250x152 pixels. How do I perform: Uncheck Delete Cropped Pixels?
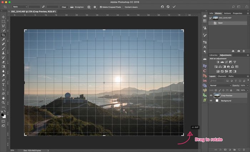(x=101, y=7)
